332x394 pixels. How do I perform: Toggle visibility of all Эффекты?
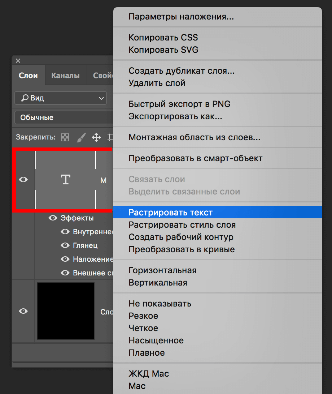pyautogui.click(x=53, y=218)
